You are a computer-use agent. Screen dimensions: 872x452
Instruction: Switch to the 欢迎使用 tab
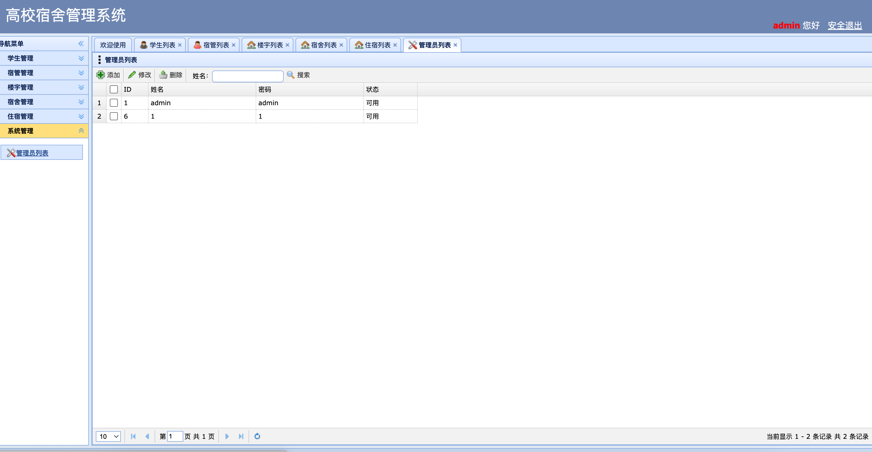(x=113, y=45)
